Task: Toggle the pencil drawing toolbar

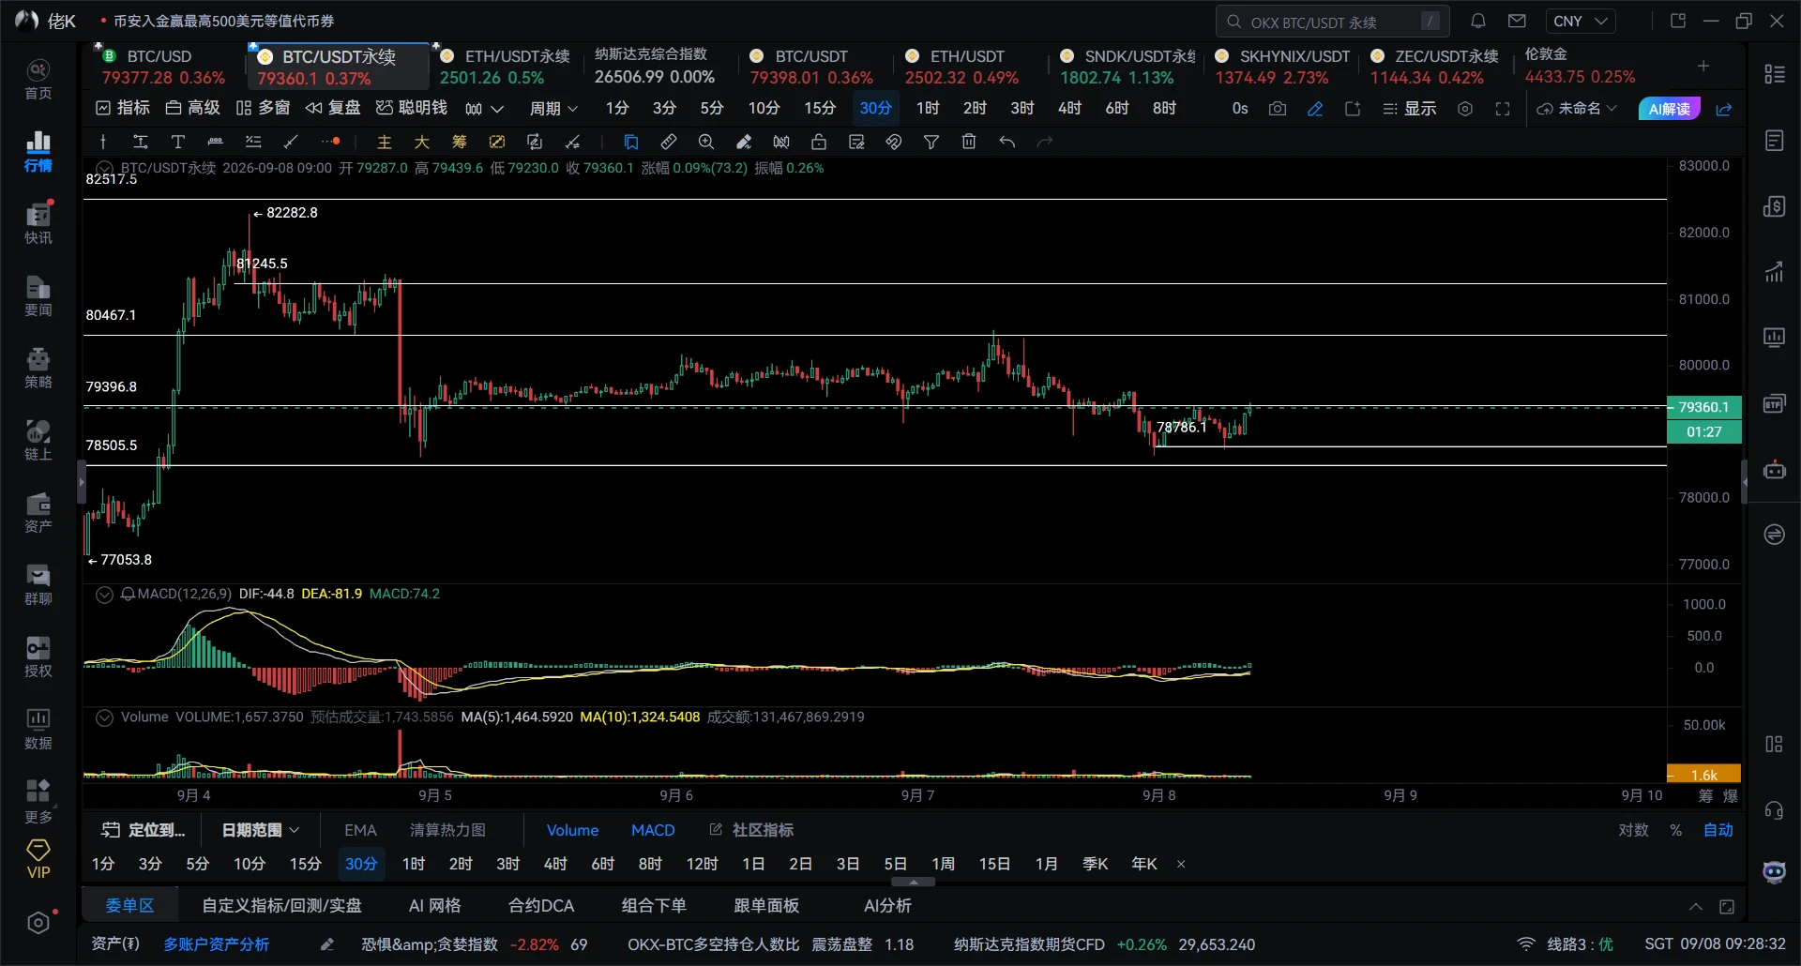Action: pyautogui.click(x=1315, y=109)
